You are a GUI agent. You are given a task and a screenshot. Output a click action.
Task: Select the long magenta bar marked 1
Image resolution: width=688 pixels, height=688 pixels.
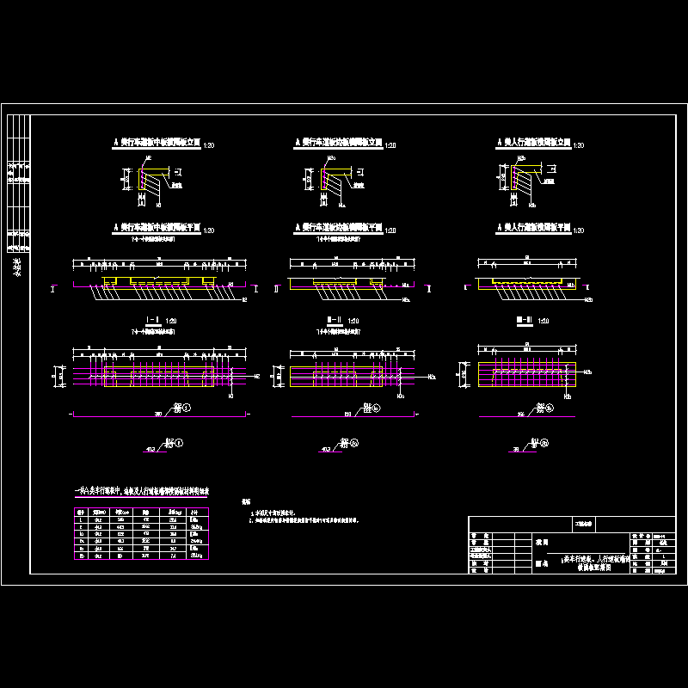159,415
